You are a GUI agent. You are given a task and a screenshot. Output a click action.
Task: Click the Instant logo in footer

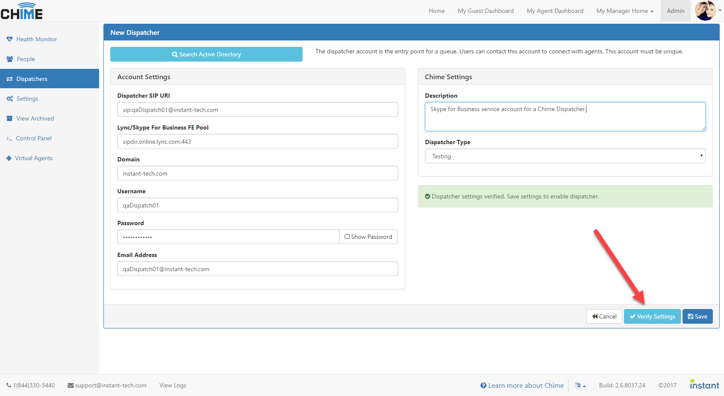[x=705, y=385]
